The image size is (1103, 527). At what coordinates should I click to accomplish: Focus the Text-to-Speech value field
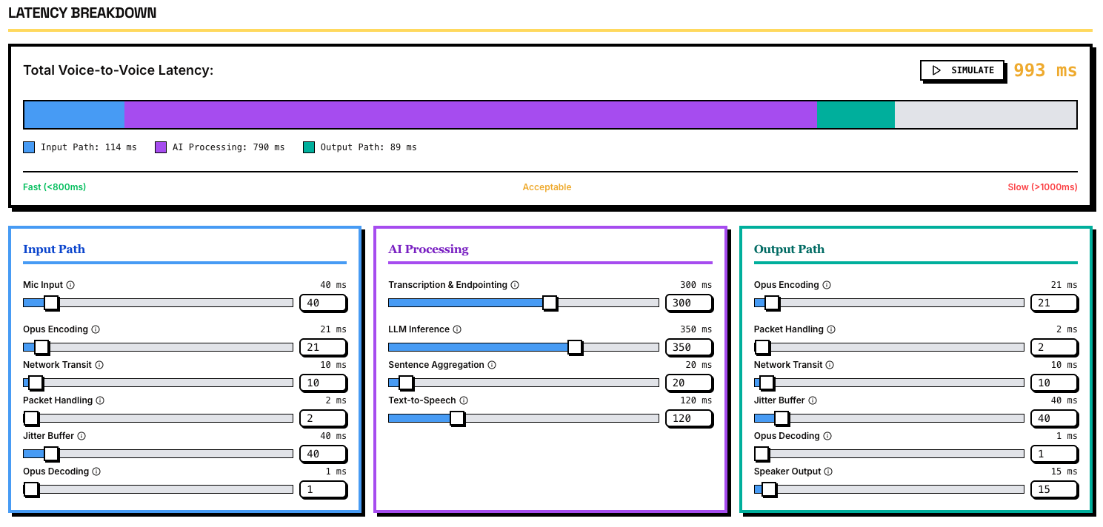click(x=688, y=418)
